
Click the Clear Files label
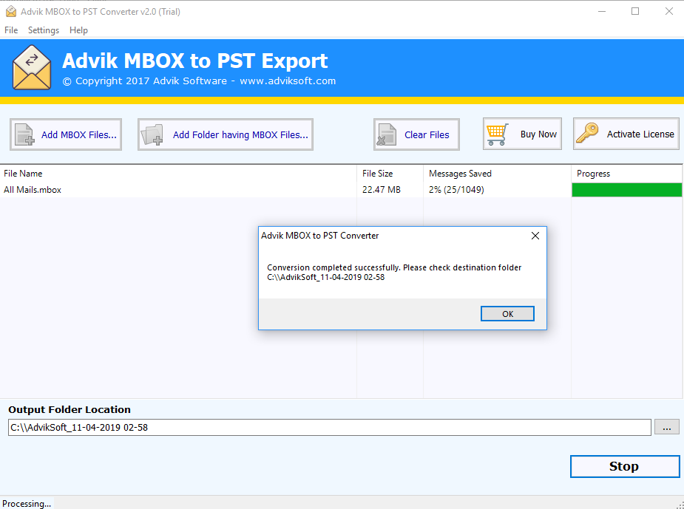(x=427, y=134)
